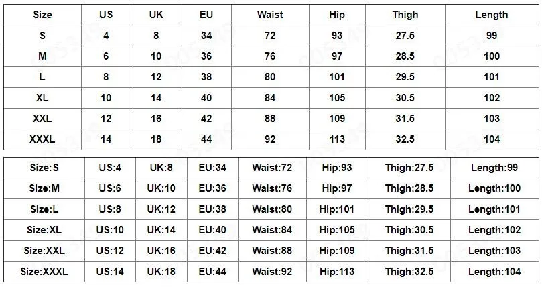
Task: Click the cell reading Size:S
Action: point(44,168)
